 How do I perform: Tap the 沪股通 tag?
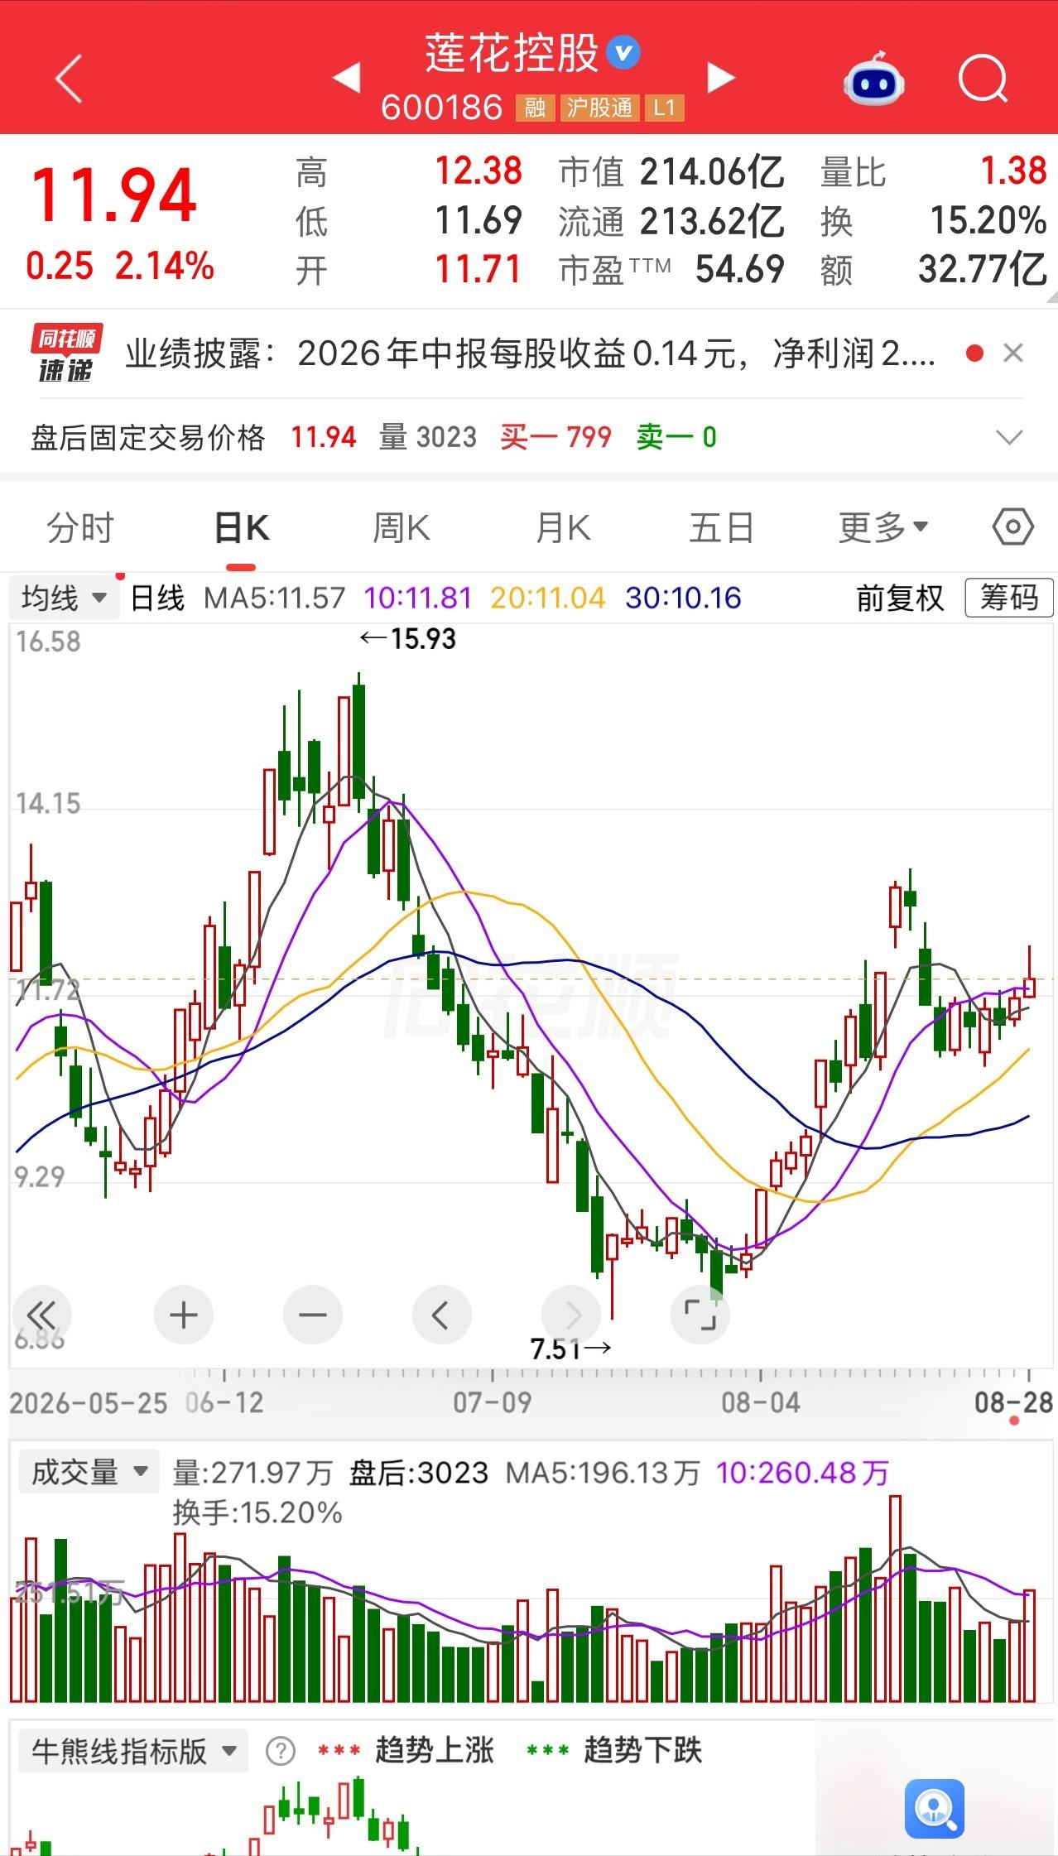point(599,108)
